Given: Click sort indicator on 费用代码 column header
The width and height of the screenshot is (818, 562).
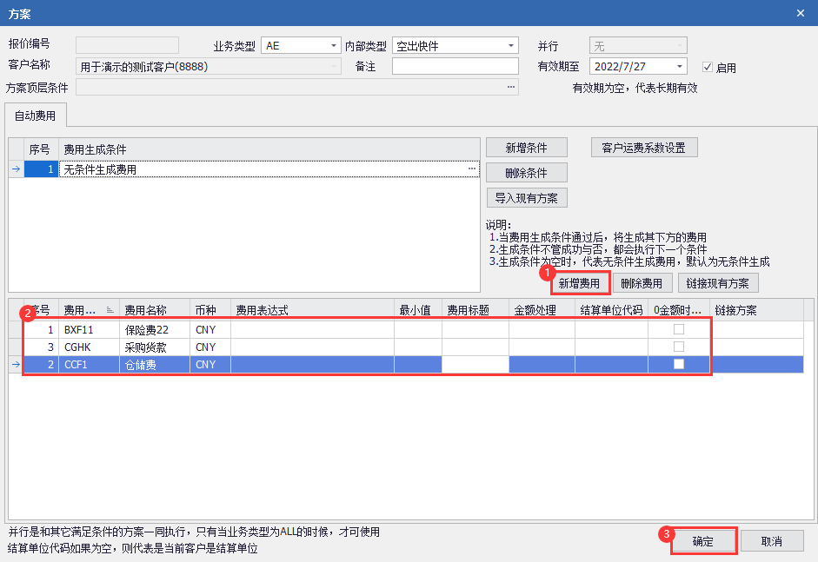Looking at the screenshot, I should tap(110, 310).
